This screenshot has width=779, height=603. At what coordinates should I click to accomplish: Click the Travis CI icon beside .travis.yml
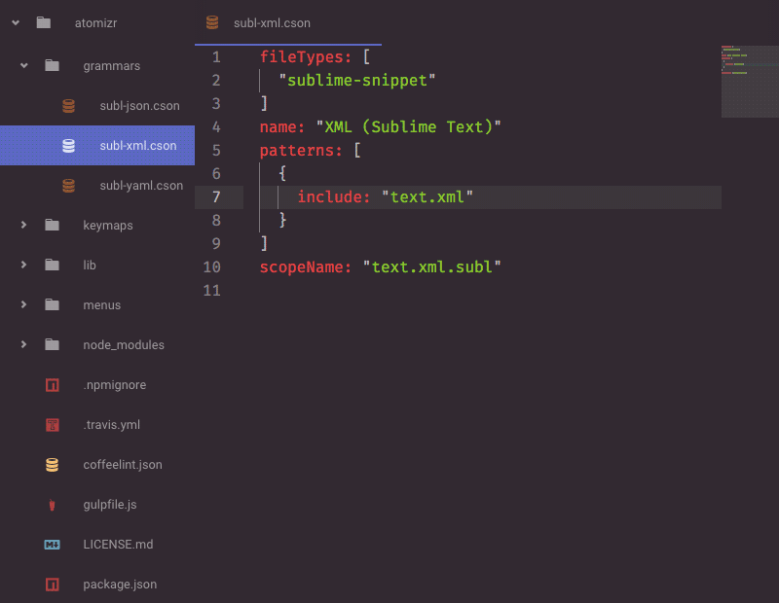52,425
